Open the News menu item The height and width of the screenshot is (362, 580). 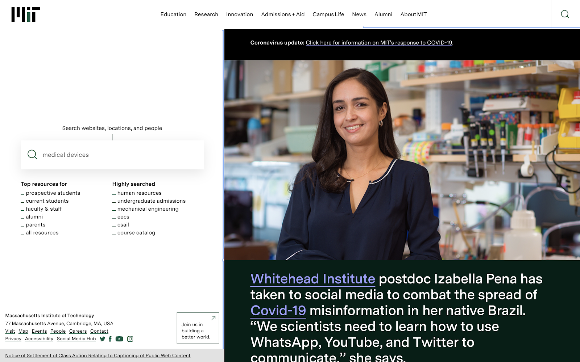tap(359, 14)
